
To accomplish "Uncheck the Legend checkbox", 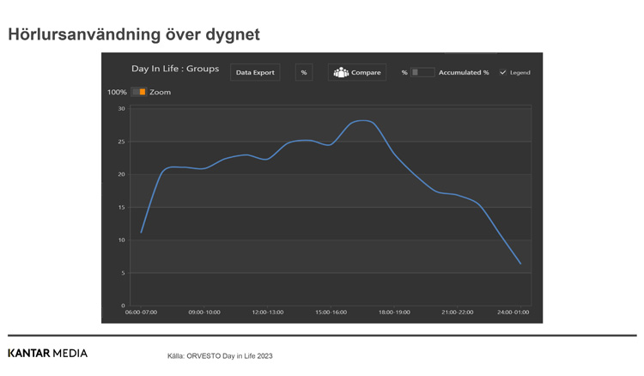I will coord(503,73).
